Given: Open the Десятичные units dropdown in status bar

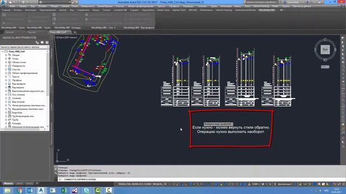Looking at the screenshot, I should pos(285,184).
